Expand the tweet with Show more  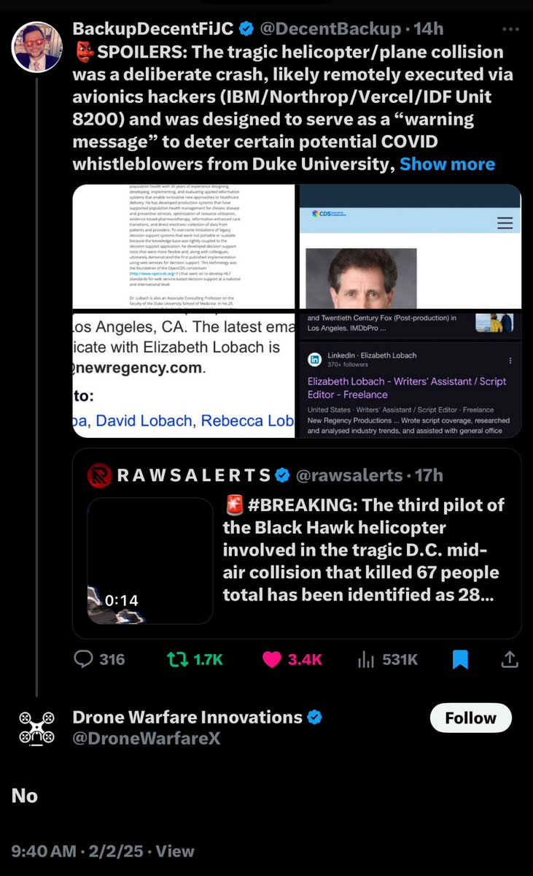447,164
